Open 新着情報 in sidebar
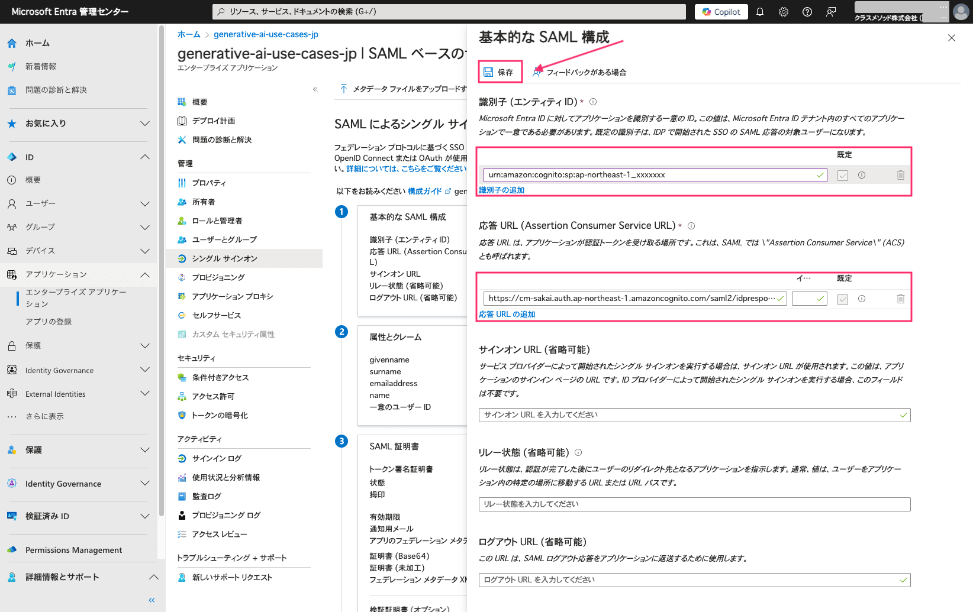 pyautogui.click(x=41, y=67)
